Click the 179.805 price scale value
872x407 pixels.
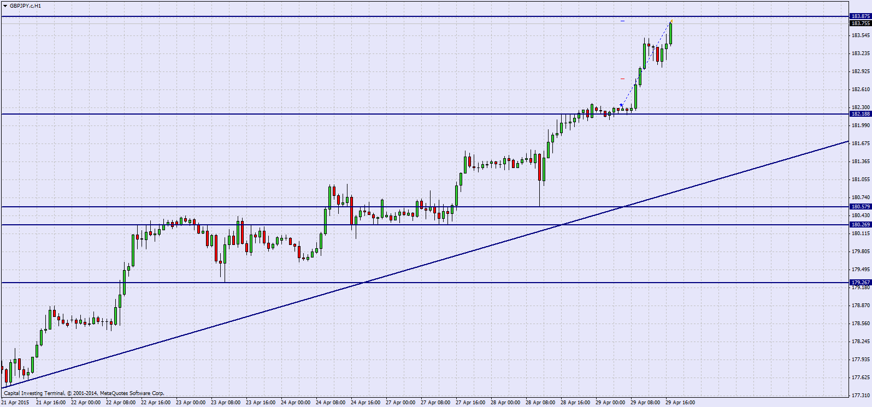861,252
